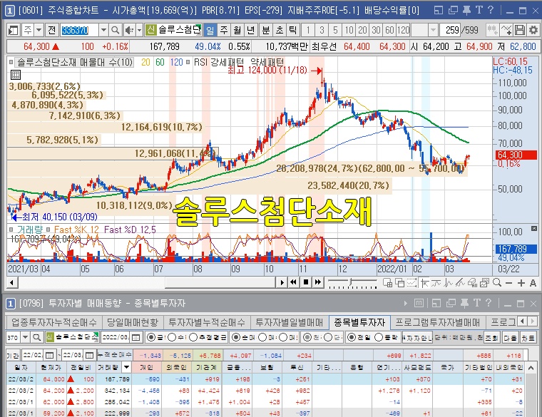Click the fast-forward playback button
The width and height of the screenshot is (542, 417).
(317, 282)
